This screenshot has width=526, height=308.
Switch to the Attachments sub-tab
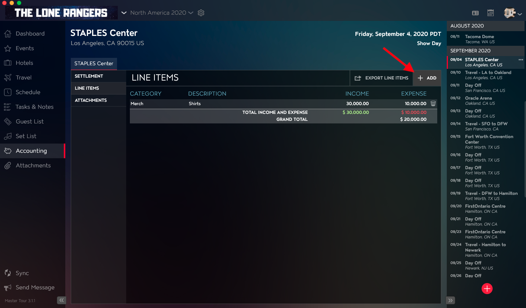coord(98,100)
